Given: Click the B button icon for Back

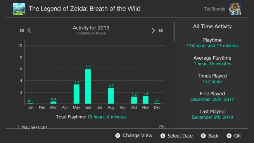Looking at the screenshot, I should [203, 136].
